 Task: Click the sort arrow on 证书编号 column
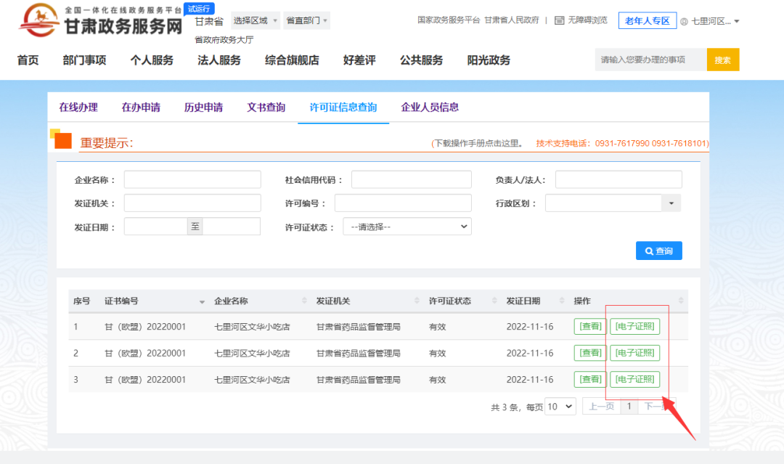pyautogui.click(x=202, y=301)
